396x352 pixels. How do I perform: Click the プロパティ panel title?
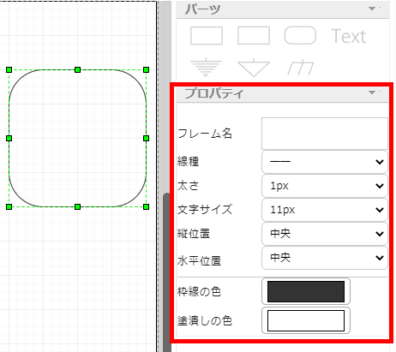213,92
